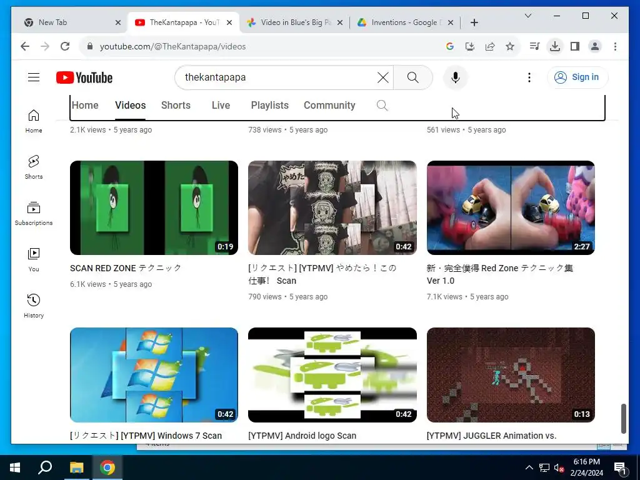This screenshot has width=640, height=480.
Task: Close the New Tab tab
Action: pos(118,22)
